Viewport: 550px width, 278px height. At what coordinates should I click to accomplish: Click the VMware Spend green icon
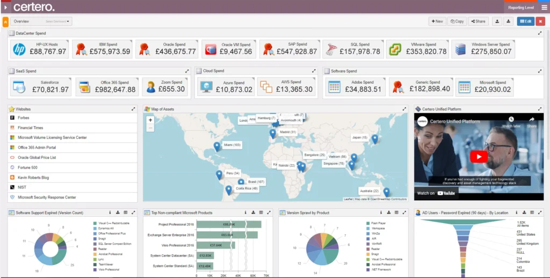(395, 49)
